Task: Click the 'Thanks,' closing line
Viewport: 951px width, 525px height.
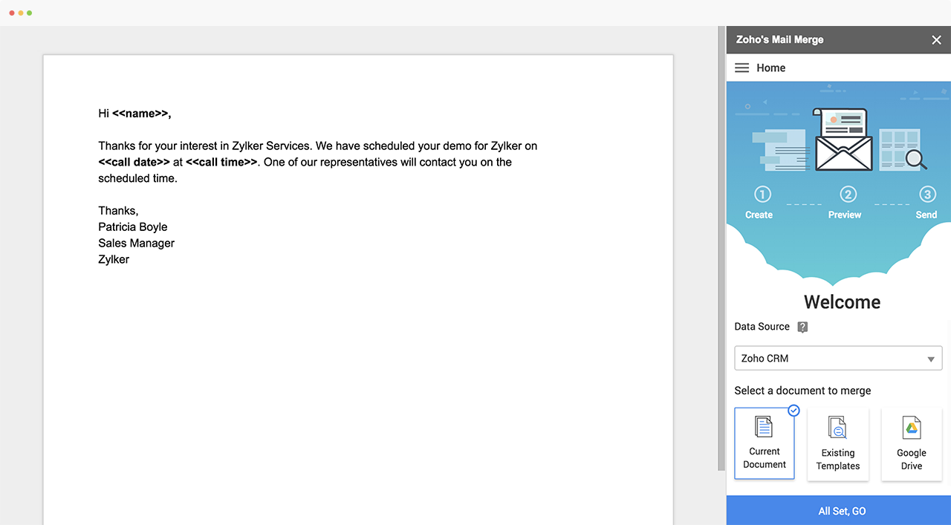Action: pos(118,211)
